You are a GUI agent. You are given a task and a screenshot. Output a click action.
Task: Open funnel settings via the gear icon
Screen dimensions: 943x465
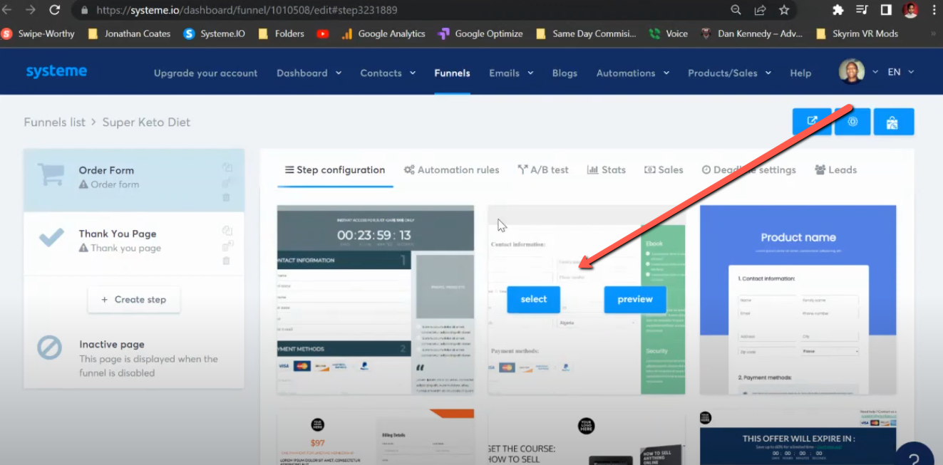coord(852,121)
